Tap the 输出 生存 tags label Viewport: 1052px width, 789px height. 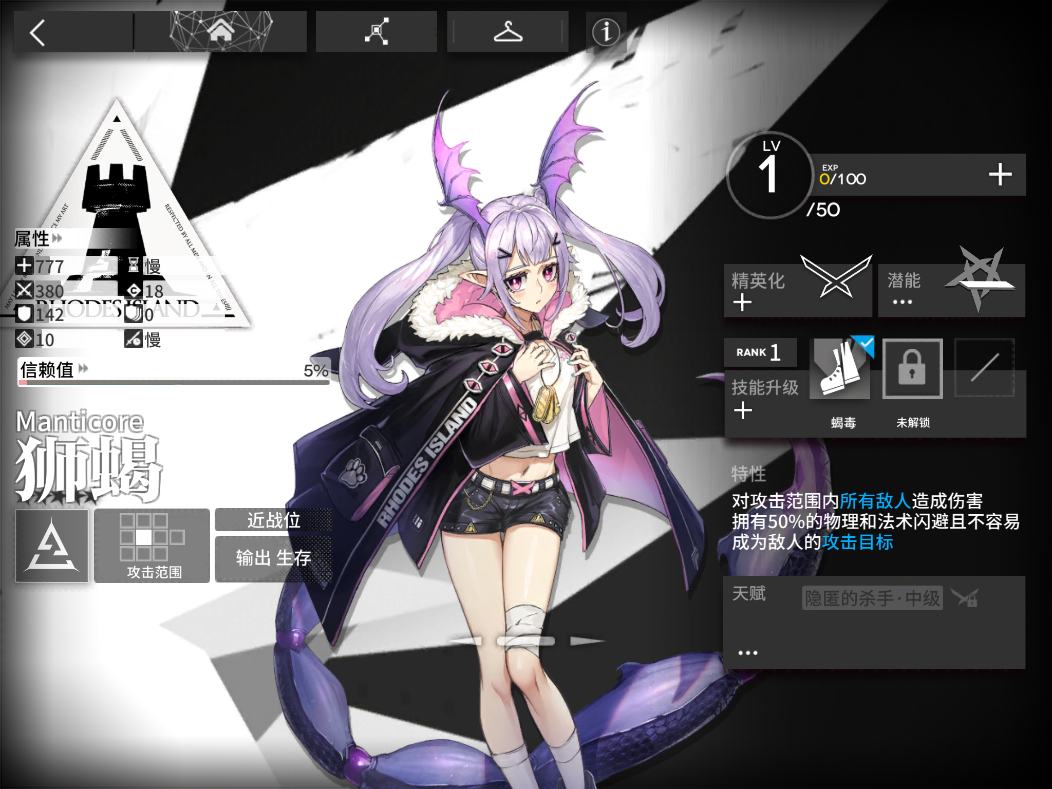274,558
